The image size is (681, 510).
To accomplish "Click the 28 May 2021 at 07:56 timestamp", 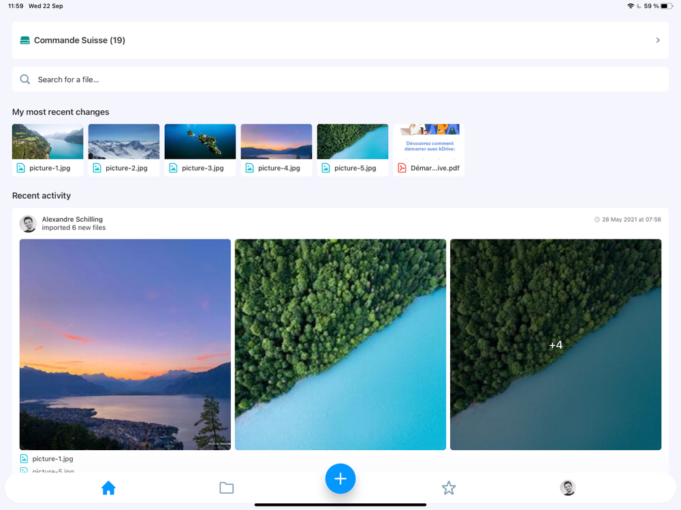I will (631, 220).
